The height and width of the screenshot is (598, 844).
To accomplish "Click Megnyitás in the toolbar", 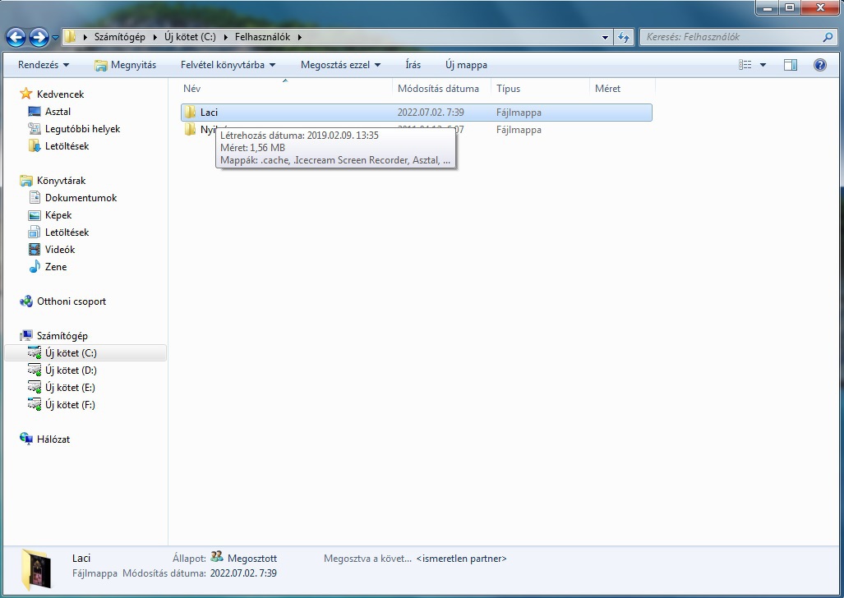I will click(125, 65).
